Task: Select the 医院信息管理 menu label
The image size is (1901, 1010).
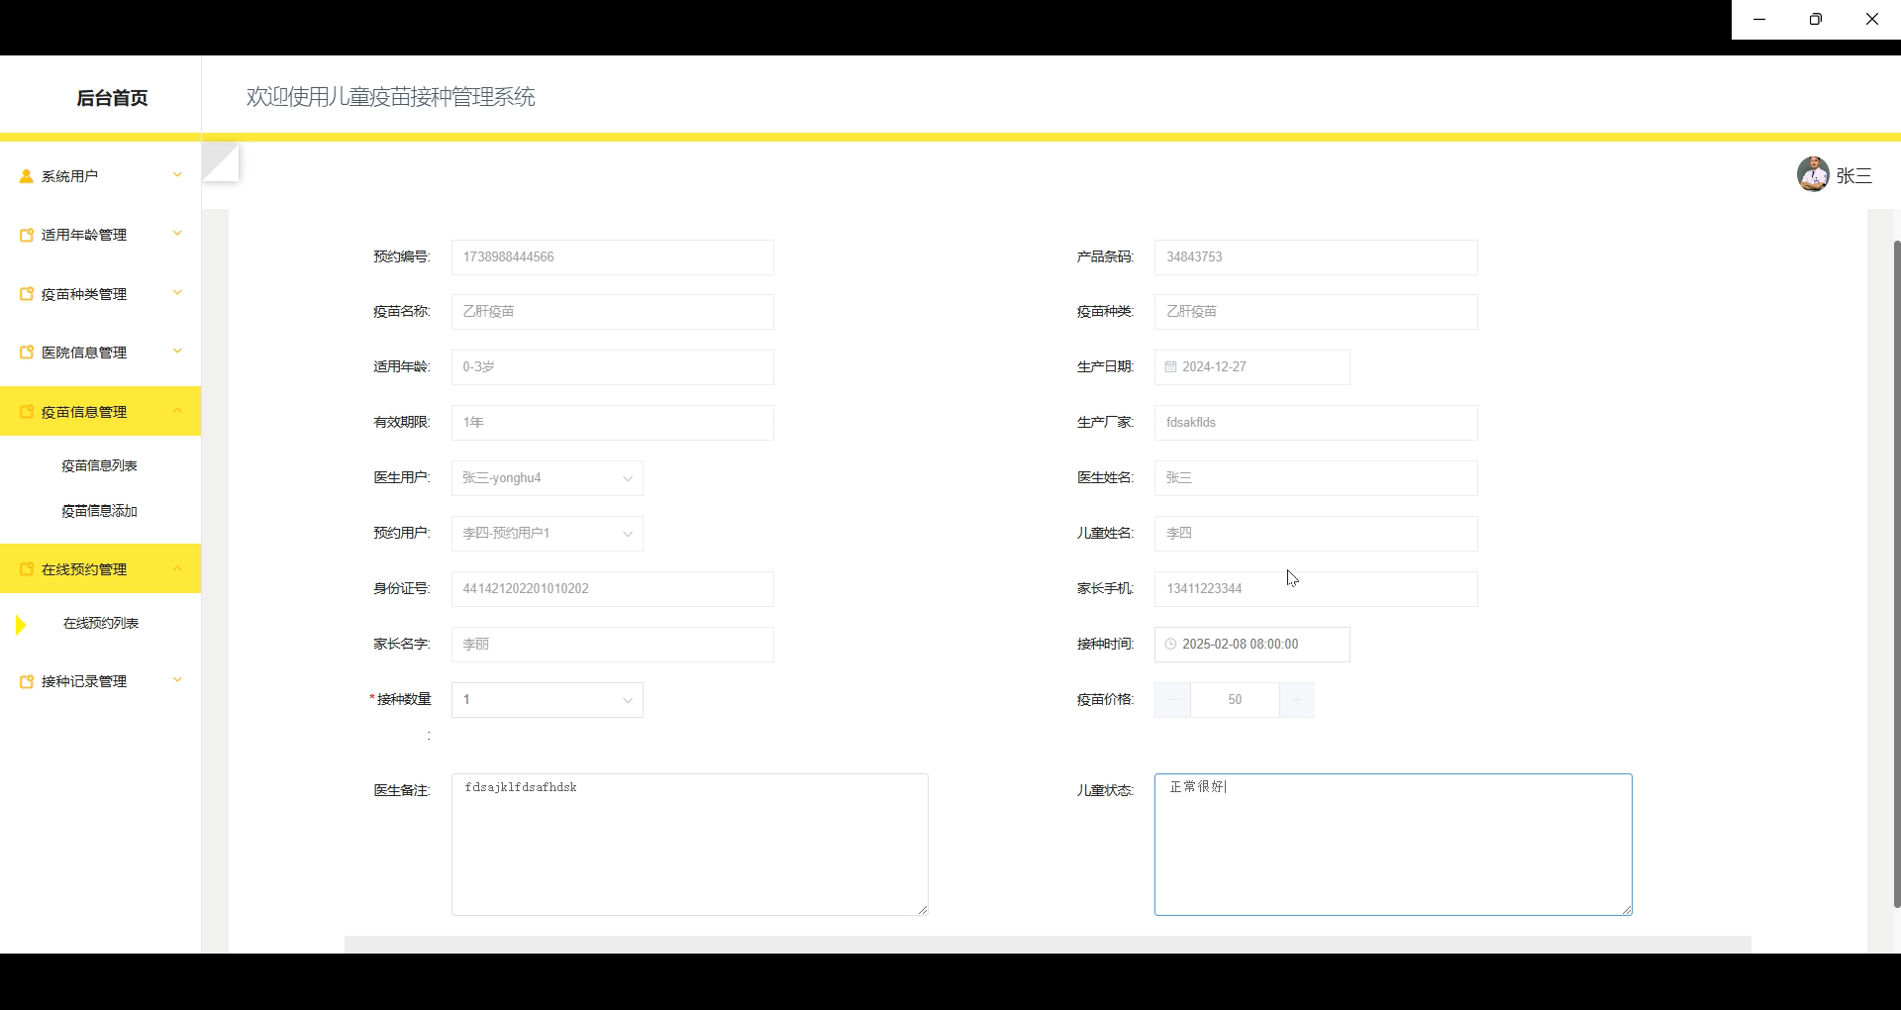Action: 84,353
